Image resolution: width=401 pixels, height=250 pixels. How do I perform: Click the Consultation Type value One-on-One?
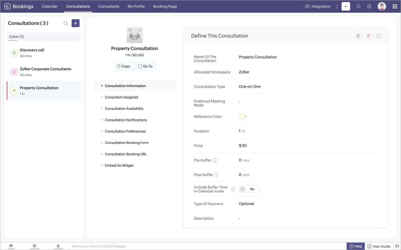(x=250, y=87)
